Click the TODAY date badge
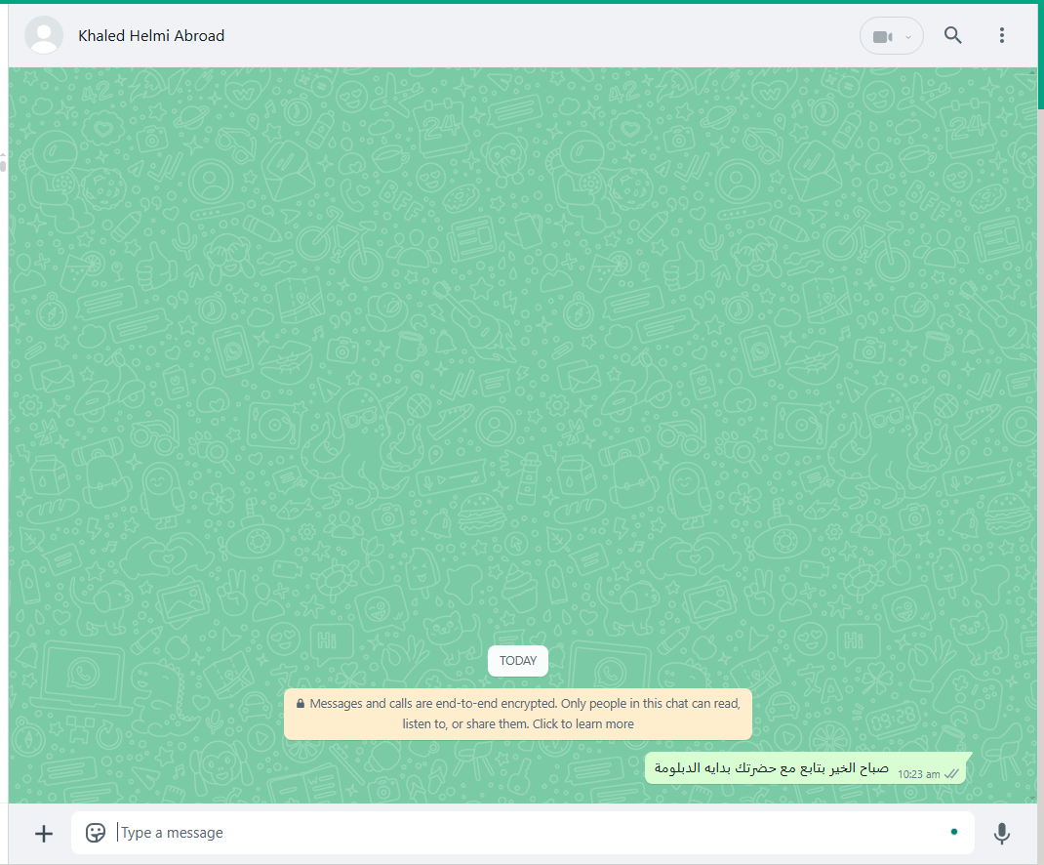The image size is (1044, 865). tap(518, 660)
